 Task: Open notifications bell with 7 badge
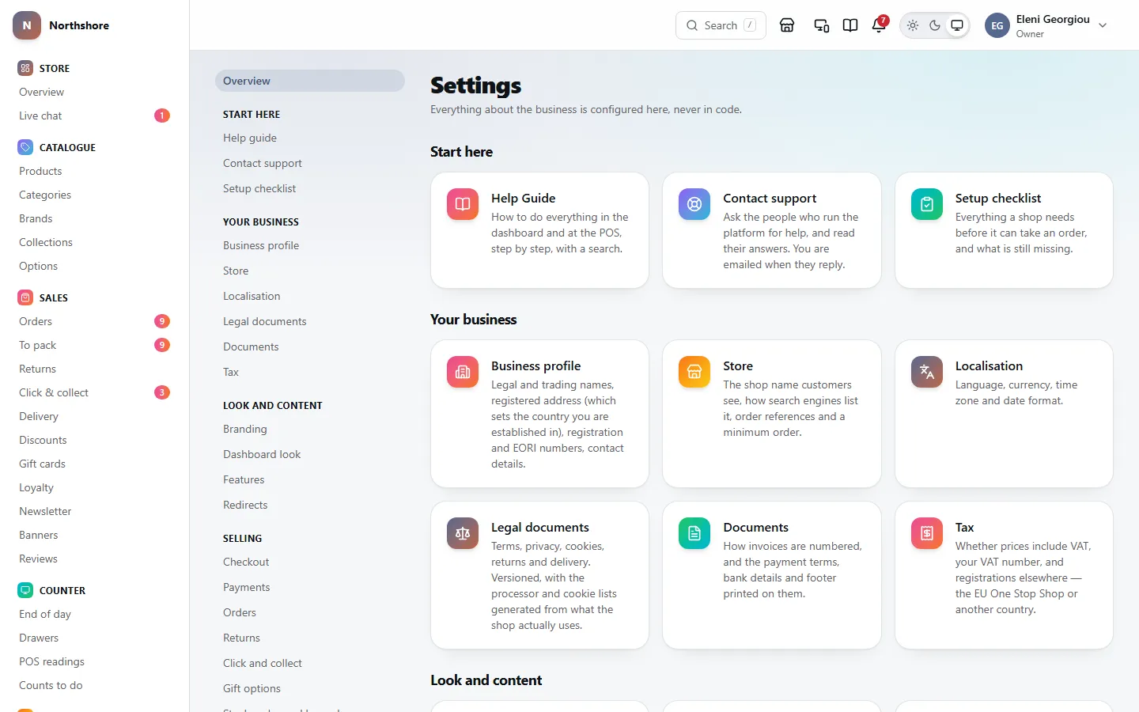point(879,25)
